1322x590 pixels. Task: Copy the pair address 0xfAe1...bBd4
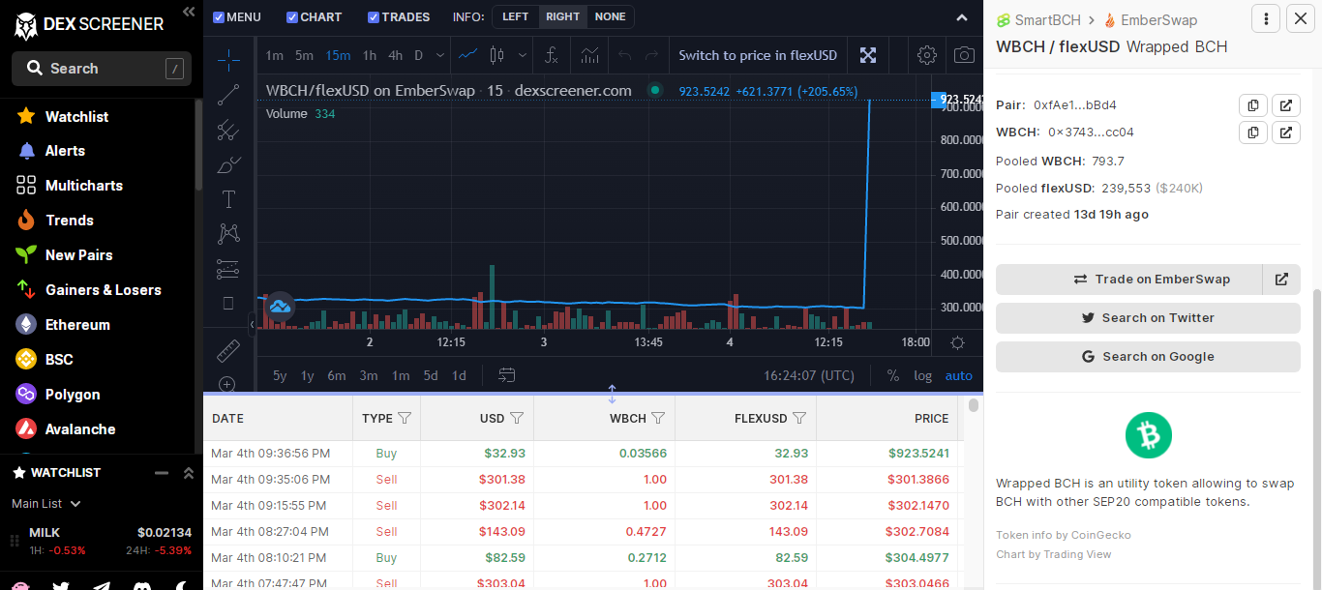click(x=1253, y=104)
